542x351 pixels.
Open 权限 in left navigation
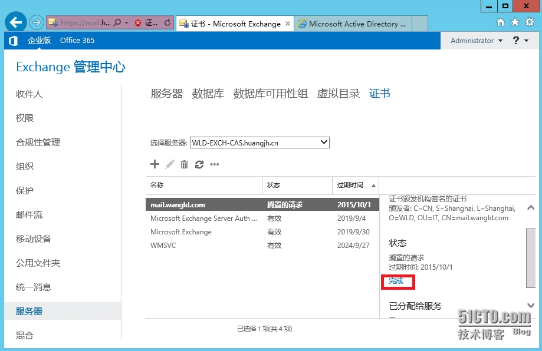(x=25, y=118)
